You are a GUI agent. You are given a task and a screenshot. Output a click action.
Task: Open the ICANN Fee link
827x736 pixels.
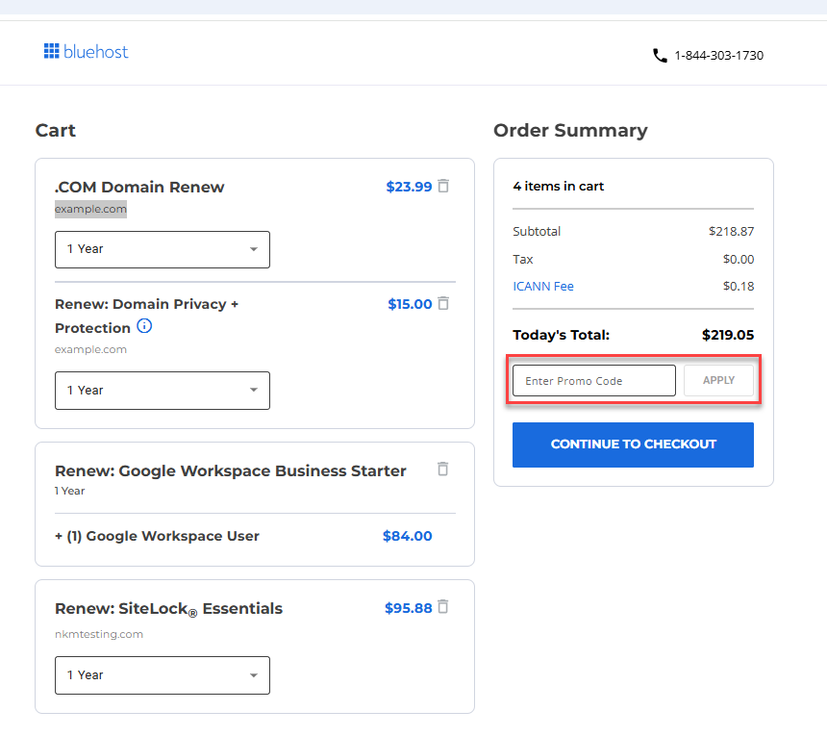(543, 287)
